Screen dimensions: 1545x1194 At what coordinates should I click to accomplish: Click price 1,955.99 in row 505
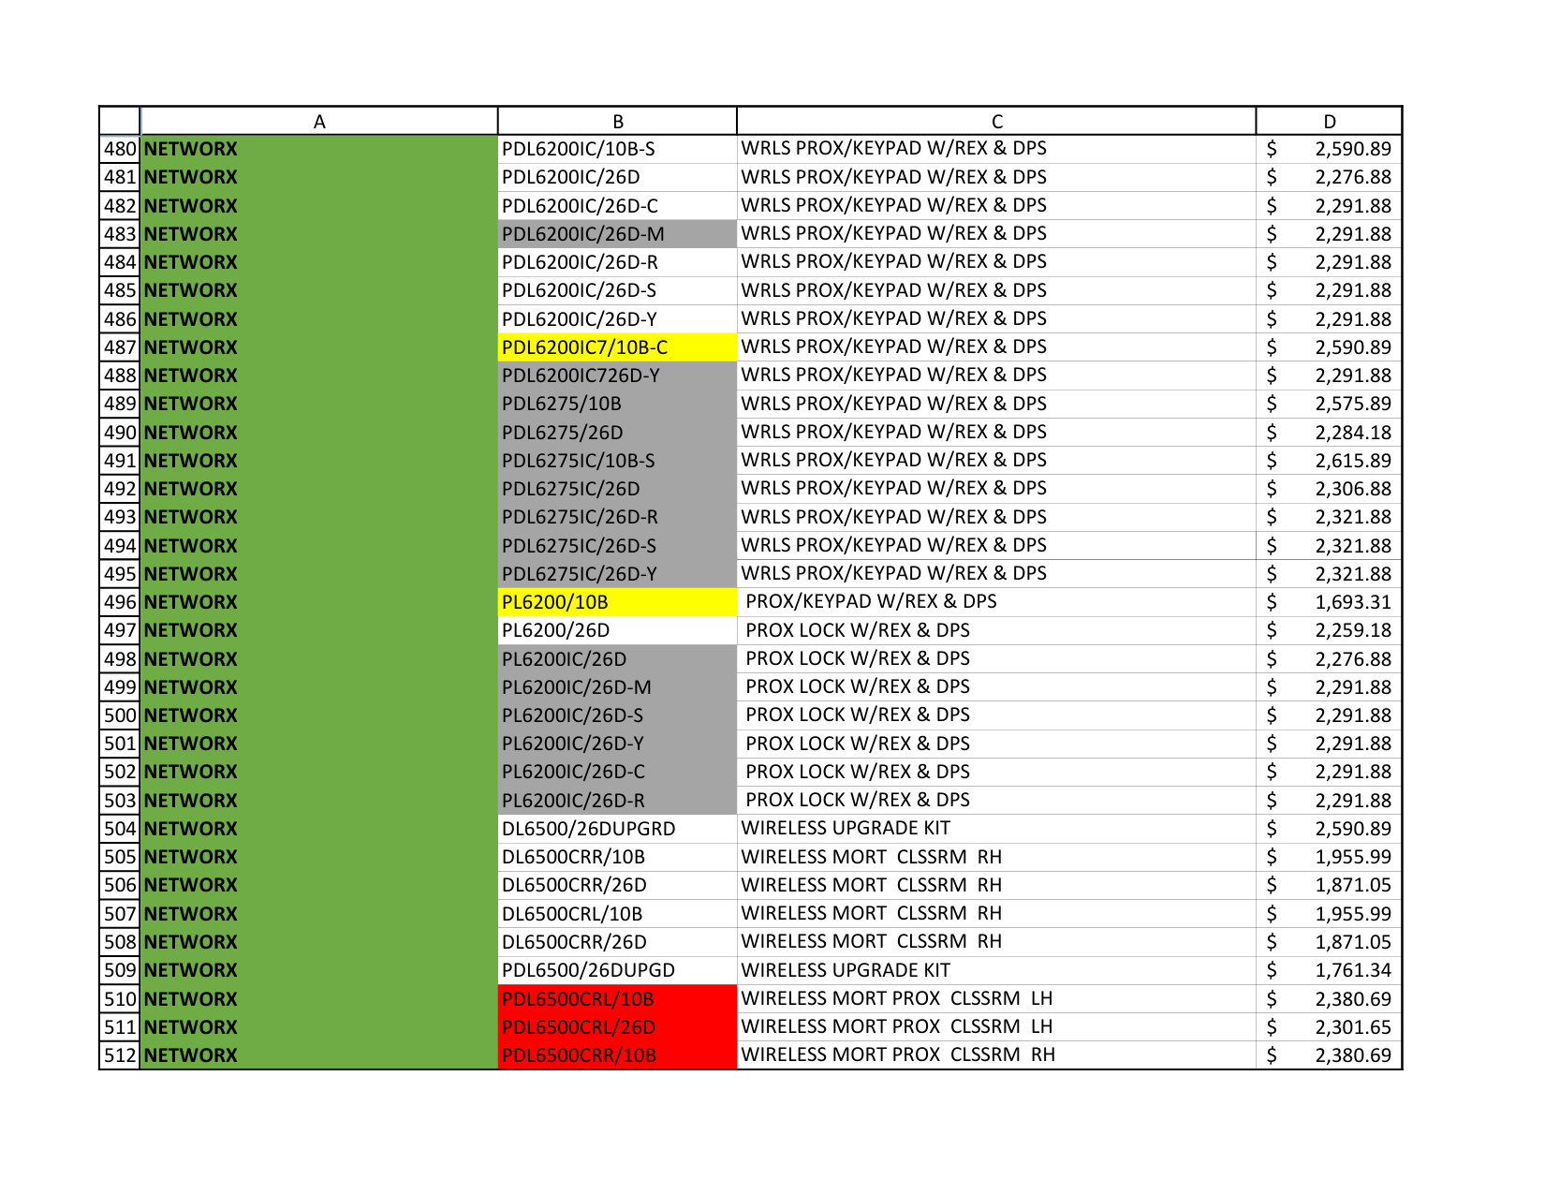1329,857
